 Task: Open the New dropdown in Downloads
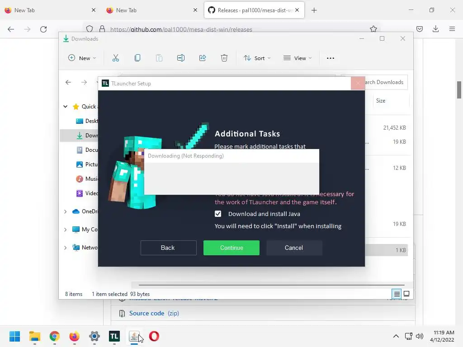[82, 58]
